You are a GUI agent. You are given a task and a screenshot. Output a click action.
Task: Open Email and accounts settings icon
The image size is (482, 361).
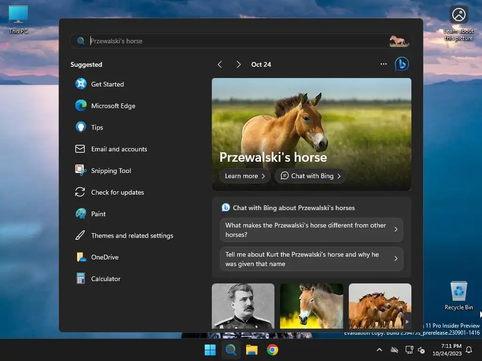(x=80, y=149)
